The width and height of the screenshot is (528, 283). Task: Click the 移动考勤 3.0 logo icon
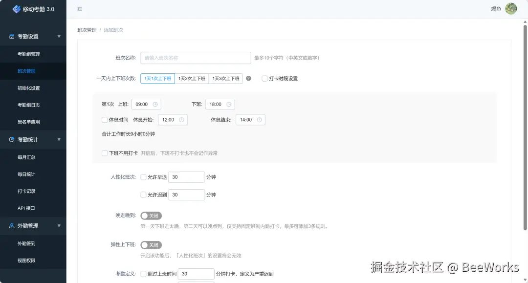17,9
